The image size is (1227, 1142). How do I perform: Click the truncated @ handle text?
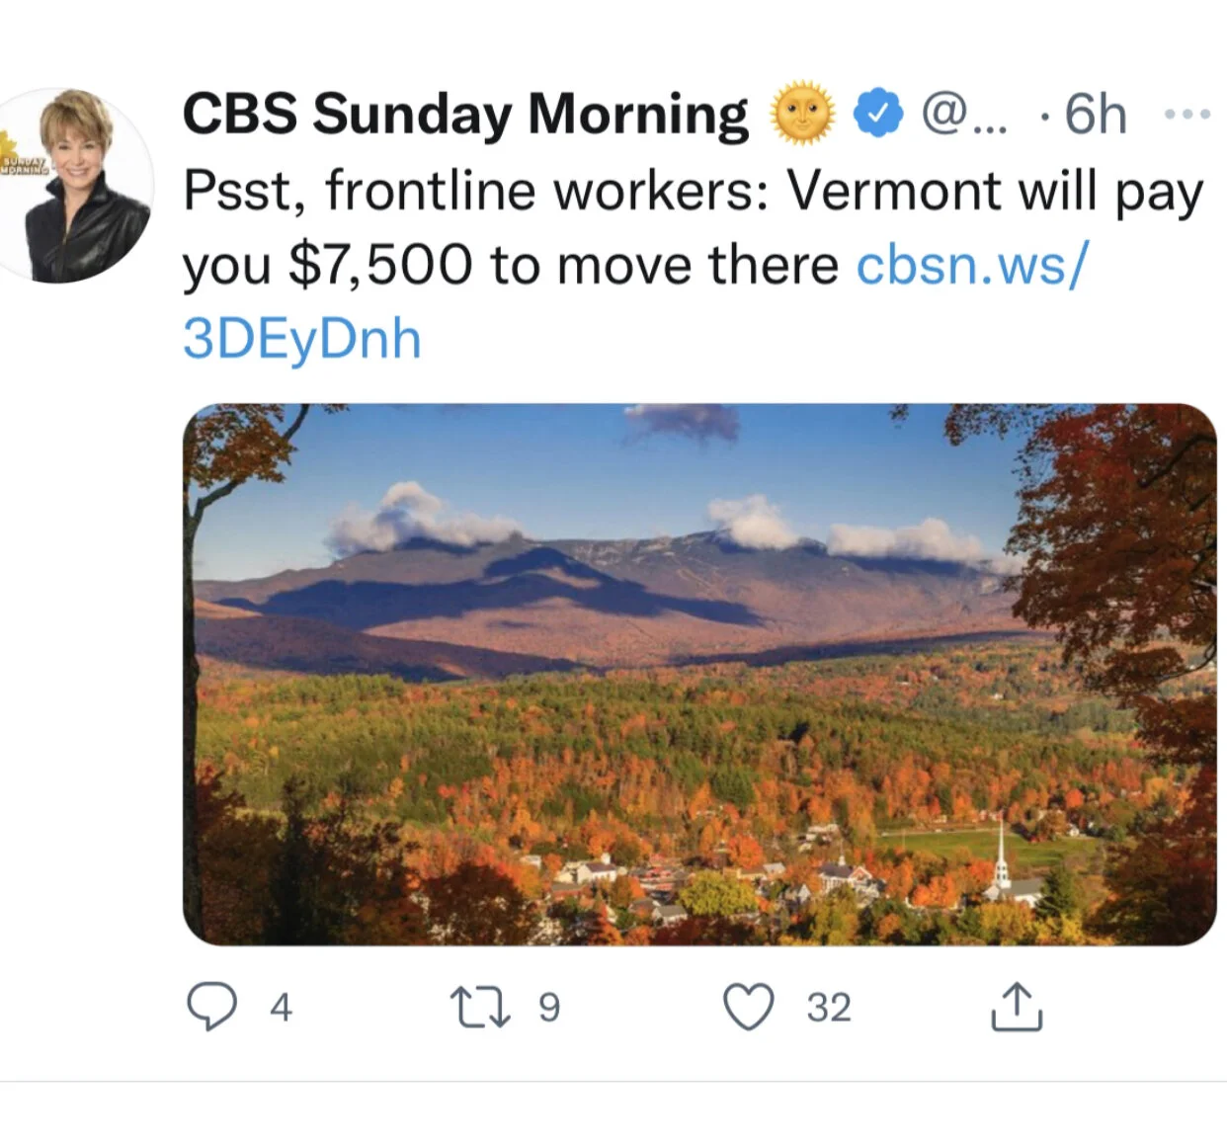pos(963,115)
